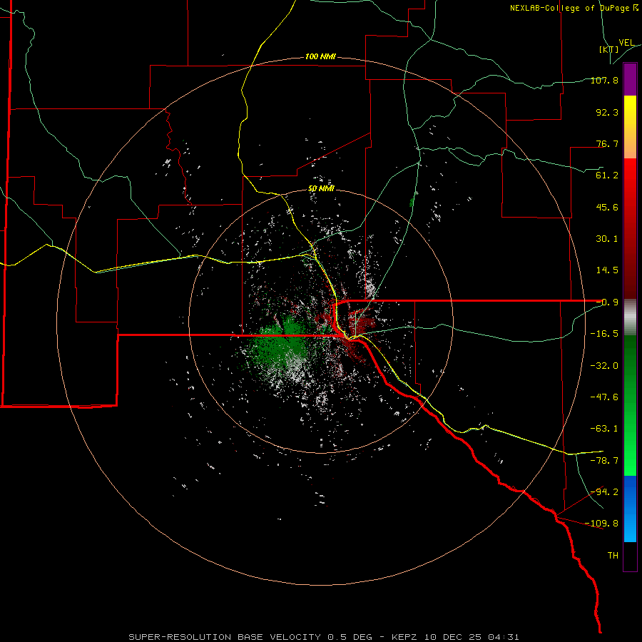Click the 61.2 legend value

coord(607,175)
